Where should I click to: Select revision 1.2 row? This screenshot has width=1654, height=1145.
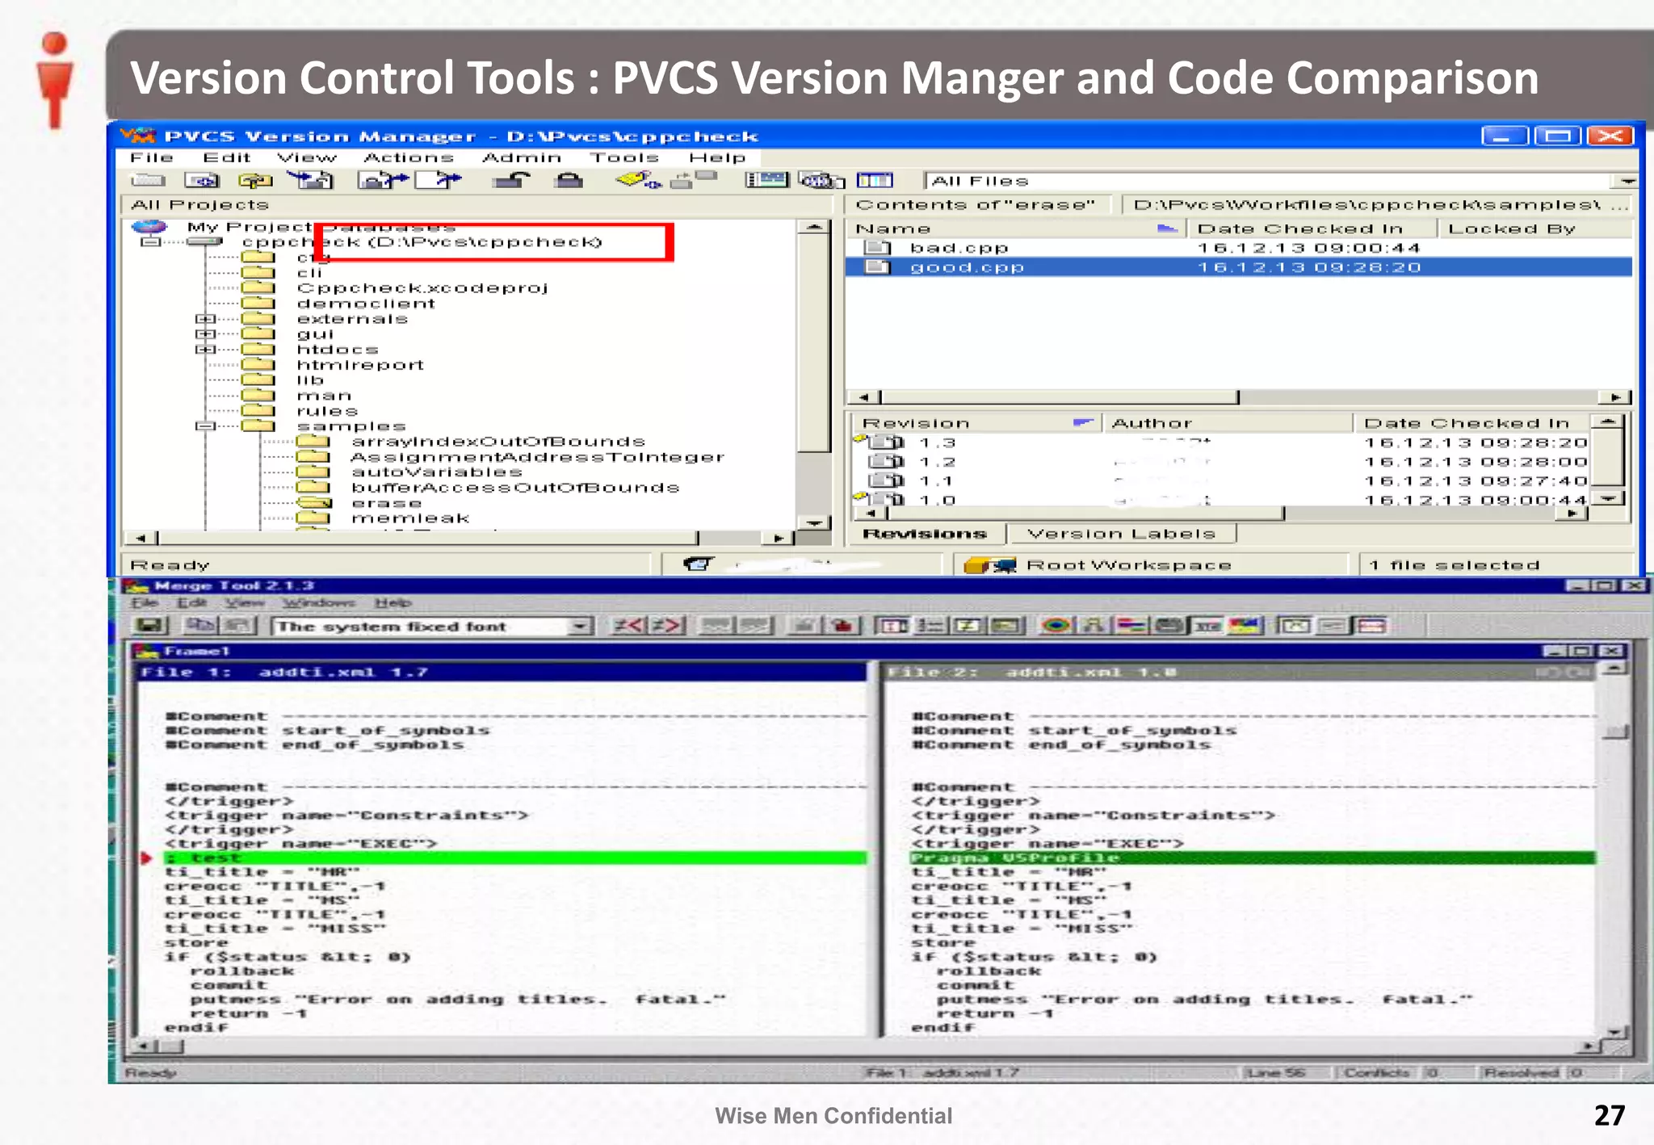tap(1221, 462)
